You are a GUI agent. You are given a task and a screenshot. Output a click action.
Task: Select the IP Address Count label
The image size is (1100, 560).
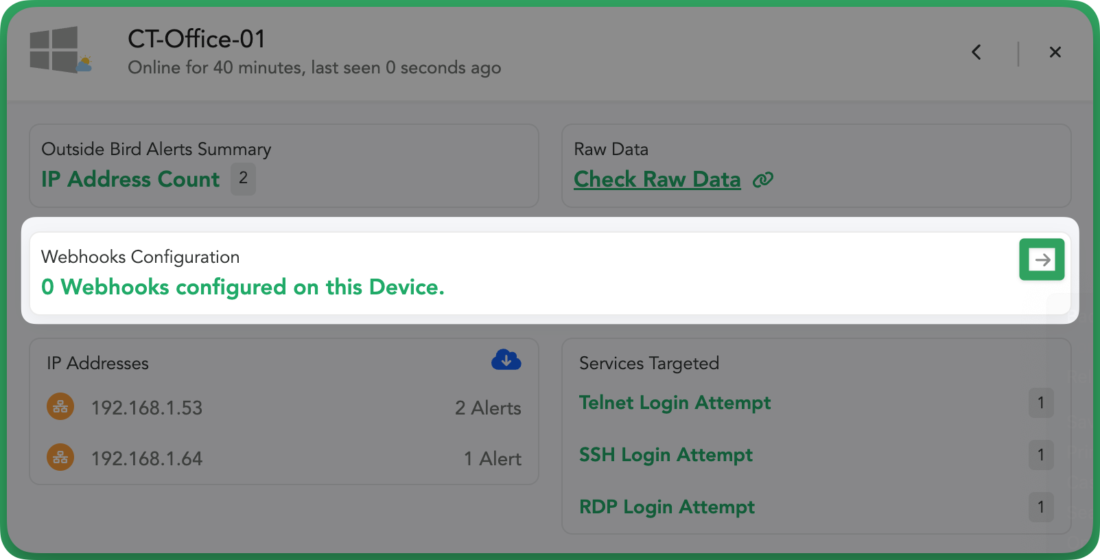(x=130, y=179)
